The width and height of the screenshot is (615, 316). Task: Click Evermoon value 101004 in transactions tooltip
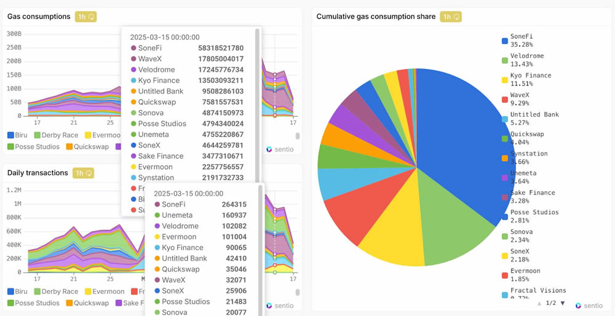234,237
